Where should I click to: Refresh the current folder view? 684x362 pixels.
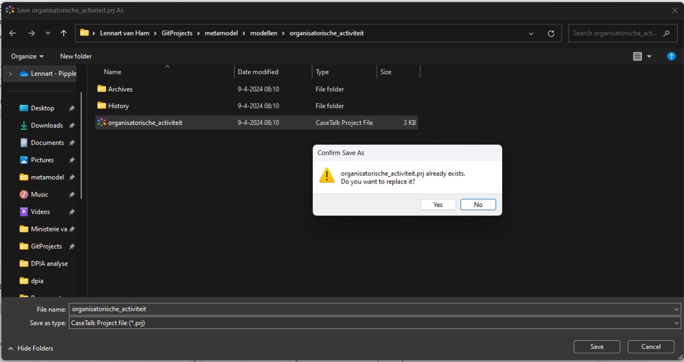pos(551,34)
